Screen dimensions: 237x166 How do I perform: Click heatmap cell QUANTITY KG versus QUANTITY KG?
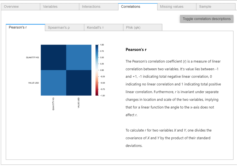[53, 57]
